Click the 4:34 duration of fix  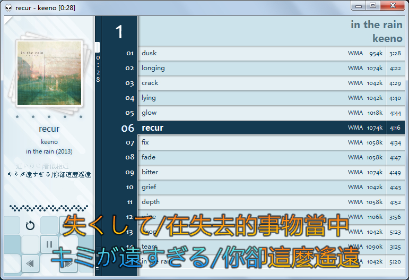[395, 143]
